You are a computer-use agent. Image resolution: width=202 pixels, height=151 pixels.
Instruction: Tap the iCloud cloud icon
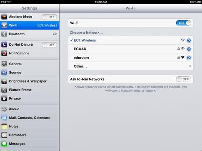[4, 109]
